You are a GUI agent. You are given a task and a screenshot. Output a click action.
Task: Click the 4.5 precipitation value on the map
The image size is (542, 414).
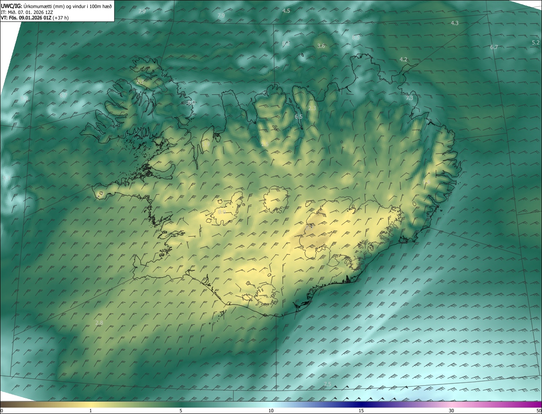(286, 11)
